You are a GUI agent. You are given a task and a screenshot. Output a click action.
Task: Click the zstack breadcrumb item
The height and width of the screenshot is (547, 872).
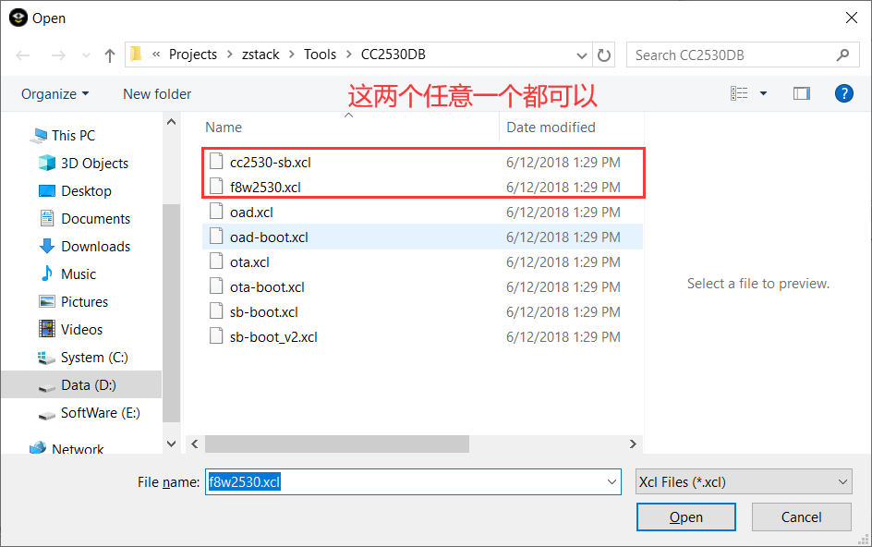[260, 55]
